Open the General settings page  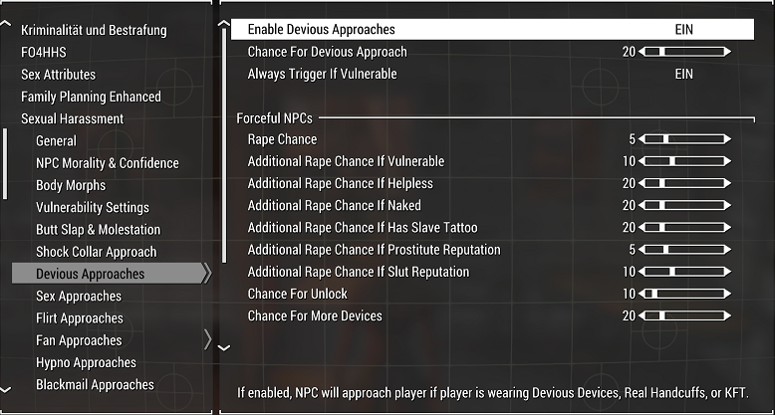56,140
